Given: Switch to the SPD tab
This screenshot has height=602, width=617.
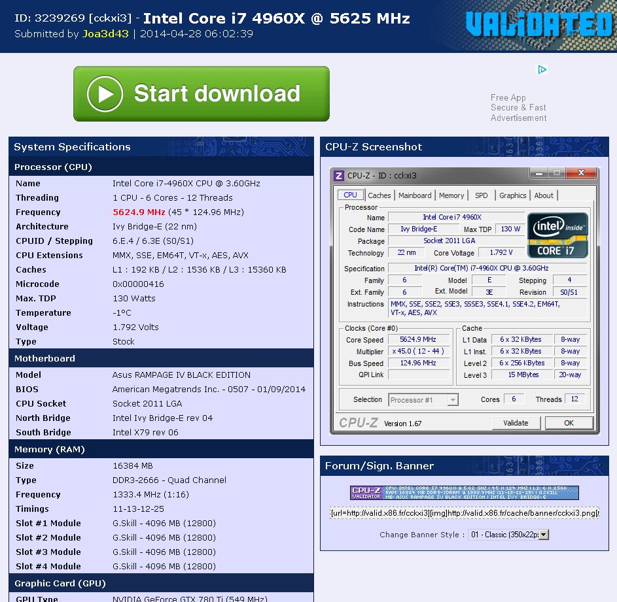Looking at the screenshot, I should click(x=482, y=195).
